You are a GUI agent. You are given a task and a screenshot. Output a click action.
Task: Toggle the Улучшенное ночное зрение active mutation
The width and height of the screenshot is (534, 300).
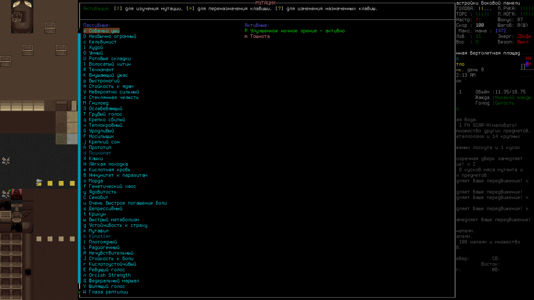[x=295, y=31]
